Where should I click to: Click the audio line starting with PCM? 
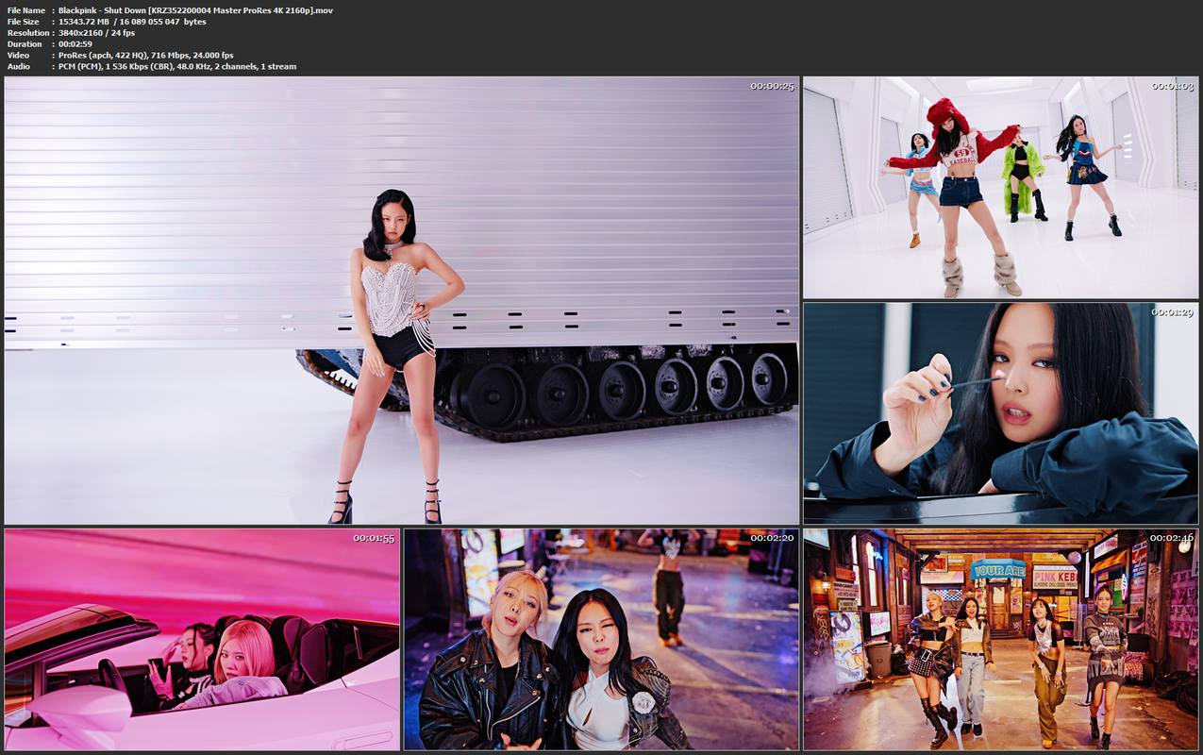coord(177,67)
